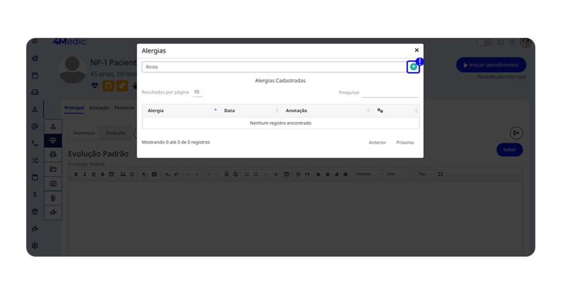Switch to the Gestação tab

tap(99, 108)
